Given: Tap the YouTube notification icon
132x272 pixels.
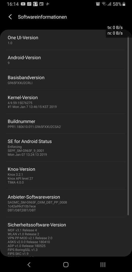Looking at the screenshot, I should coord(23,4).
